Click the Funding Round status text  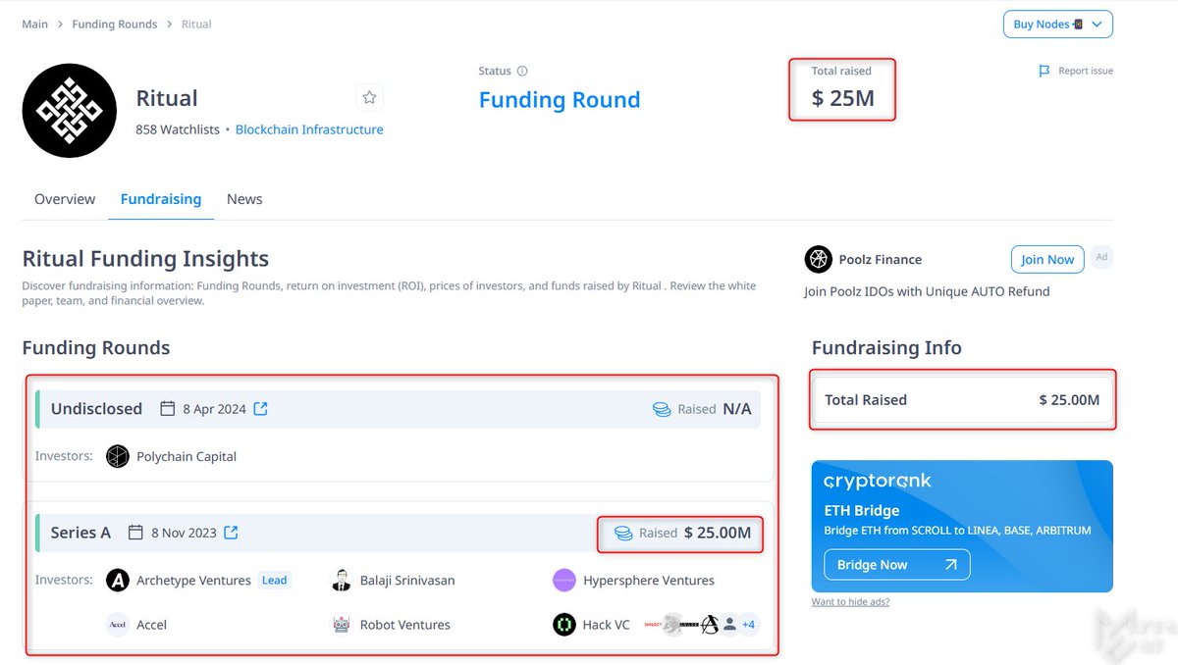point(560,100)
